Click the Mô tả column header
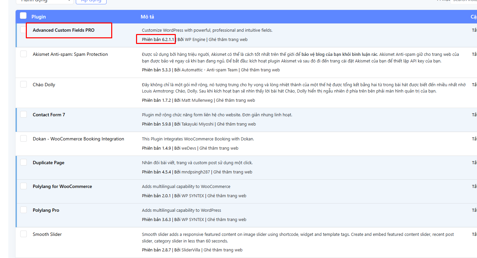Image resolution: width=477 pixels, height=258 pixels. click(x=147, y=17)
